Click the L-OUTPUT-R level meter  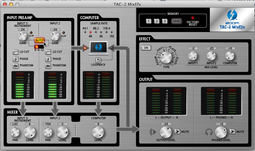point(166,101)
